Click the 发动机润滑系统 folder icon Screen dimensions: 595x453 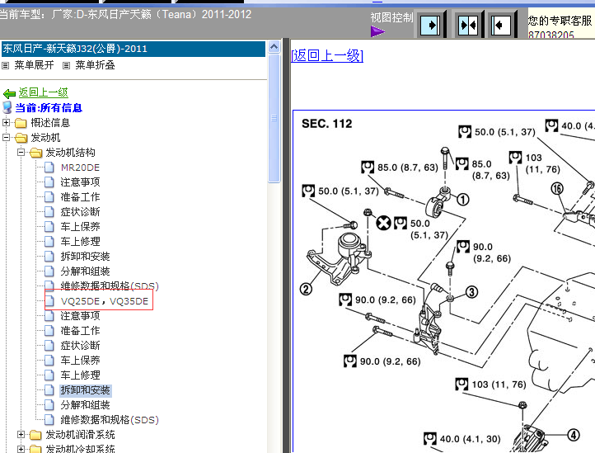[35, 434]
